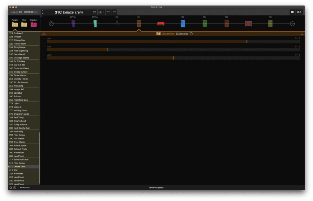Screen dimensions: 313x201
Task: Select preset 31D WAH
Action: click(x=24, y=170)
